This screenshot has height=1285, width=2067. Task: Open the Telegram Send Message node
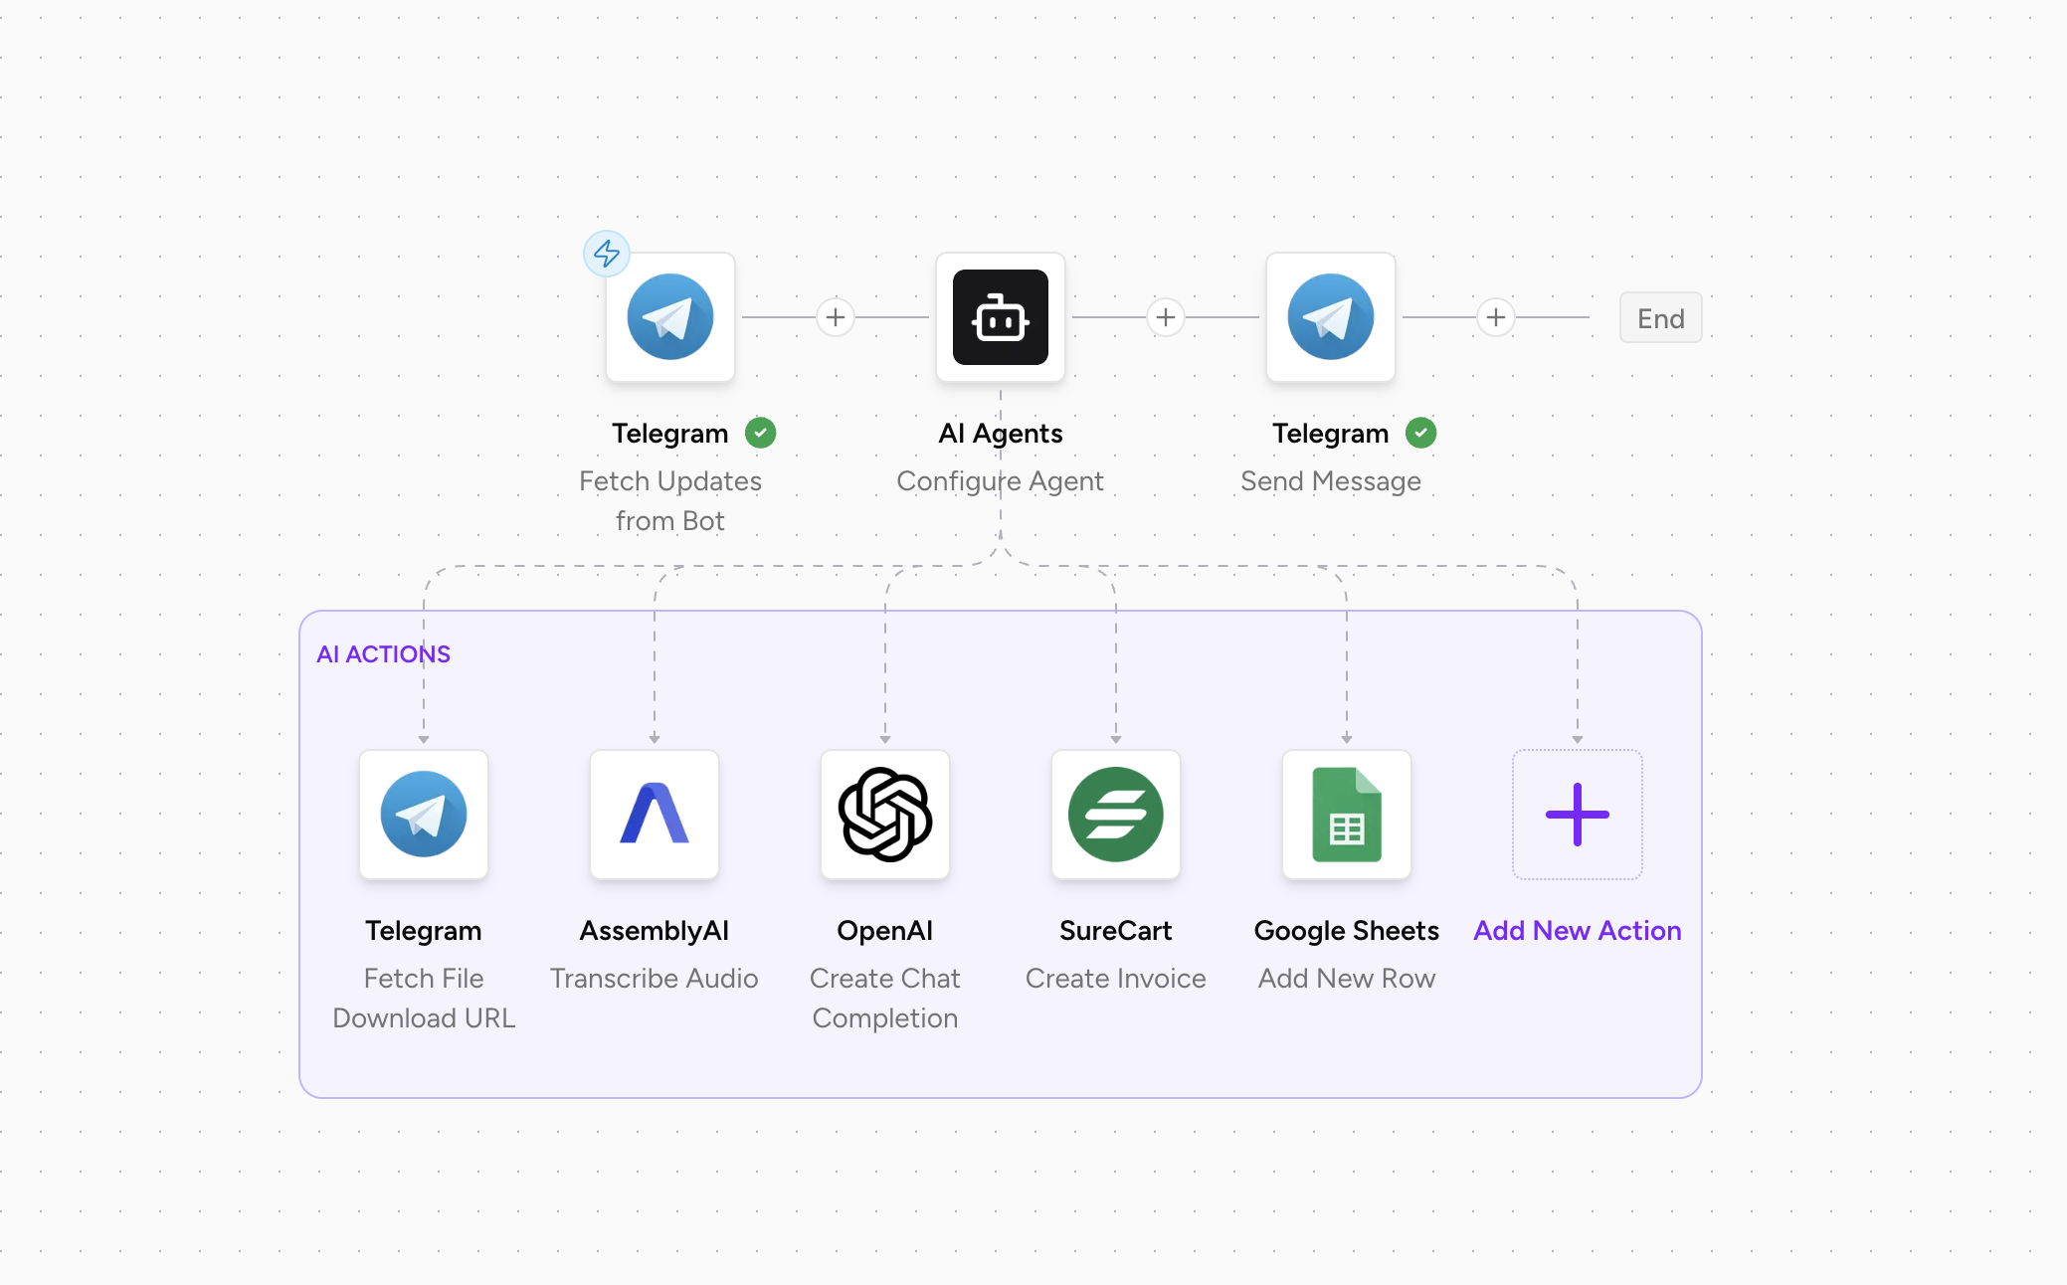(x=1331, y=317)
